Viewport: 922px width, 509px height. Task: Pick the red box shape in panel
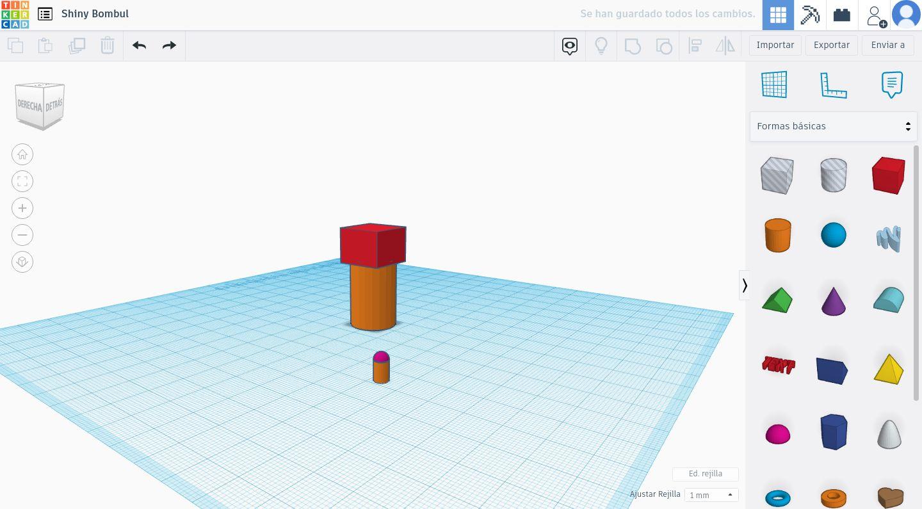coord(889,175)
